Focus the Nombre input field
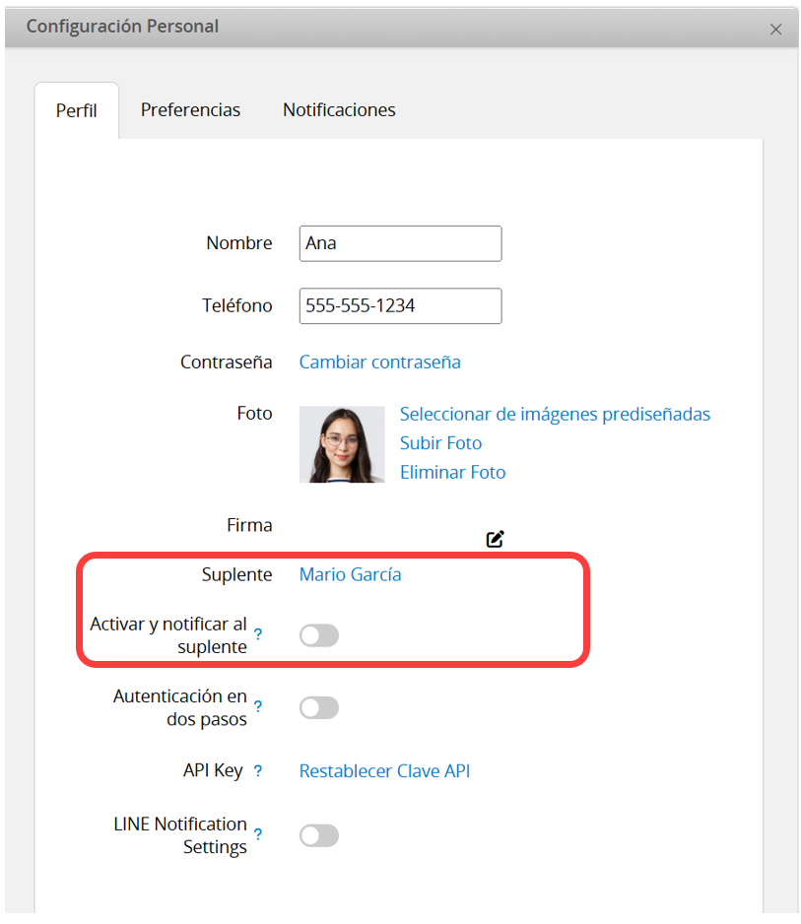This screenshot has width=801, height=924. click(400, 243)
